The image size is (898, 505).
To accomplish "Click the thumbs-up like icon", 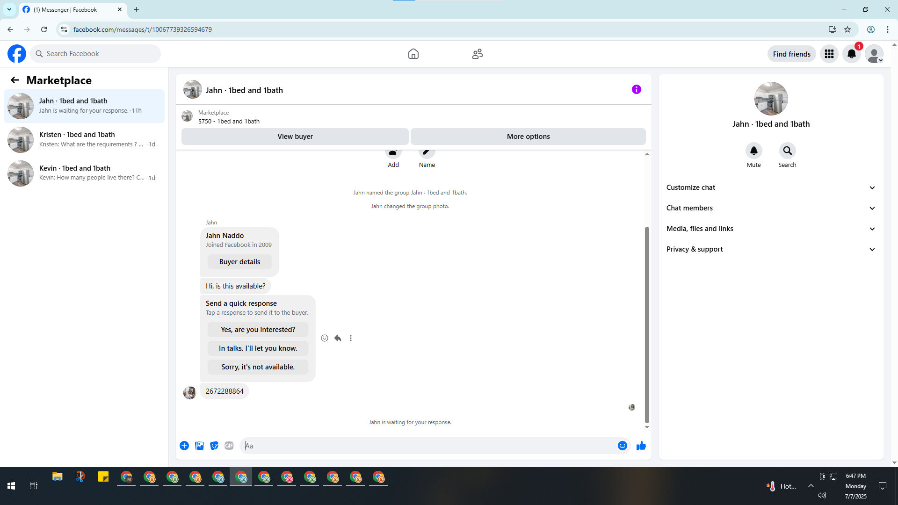I will click(x=641, y=446).
